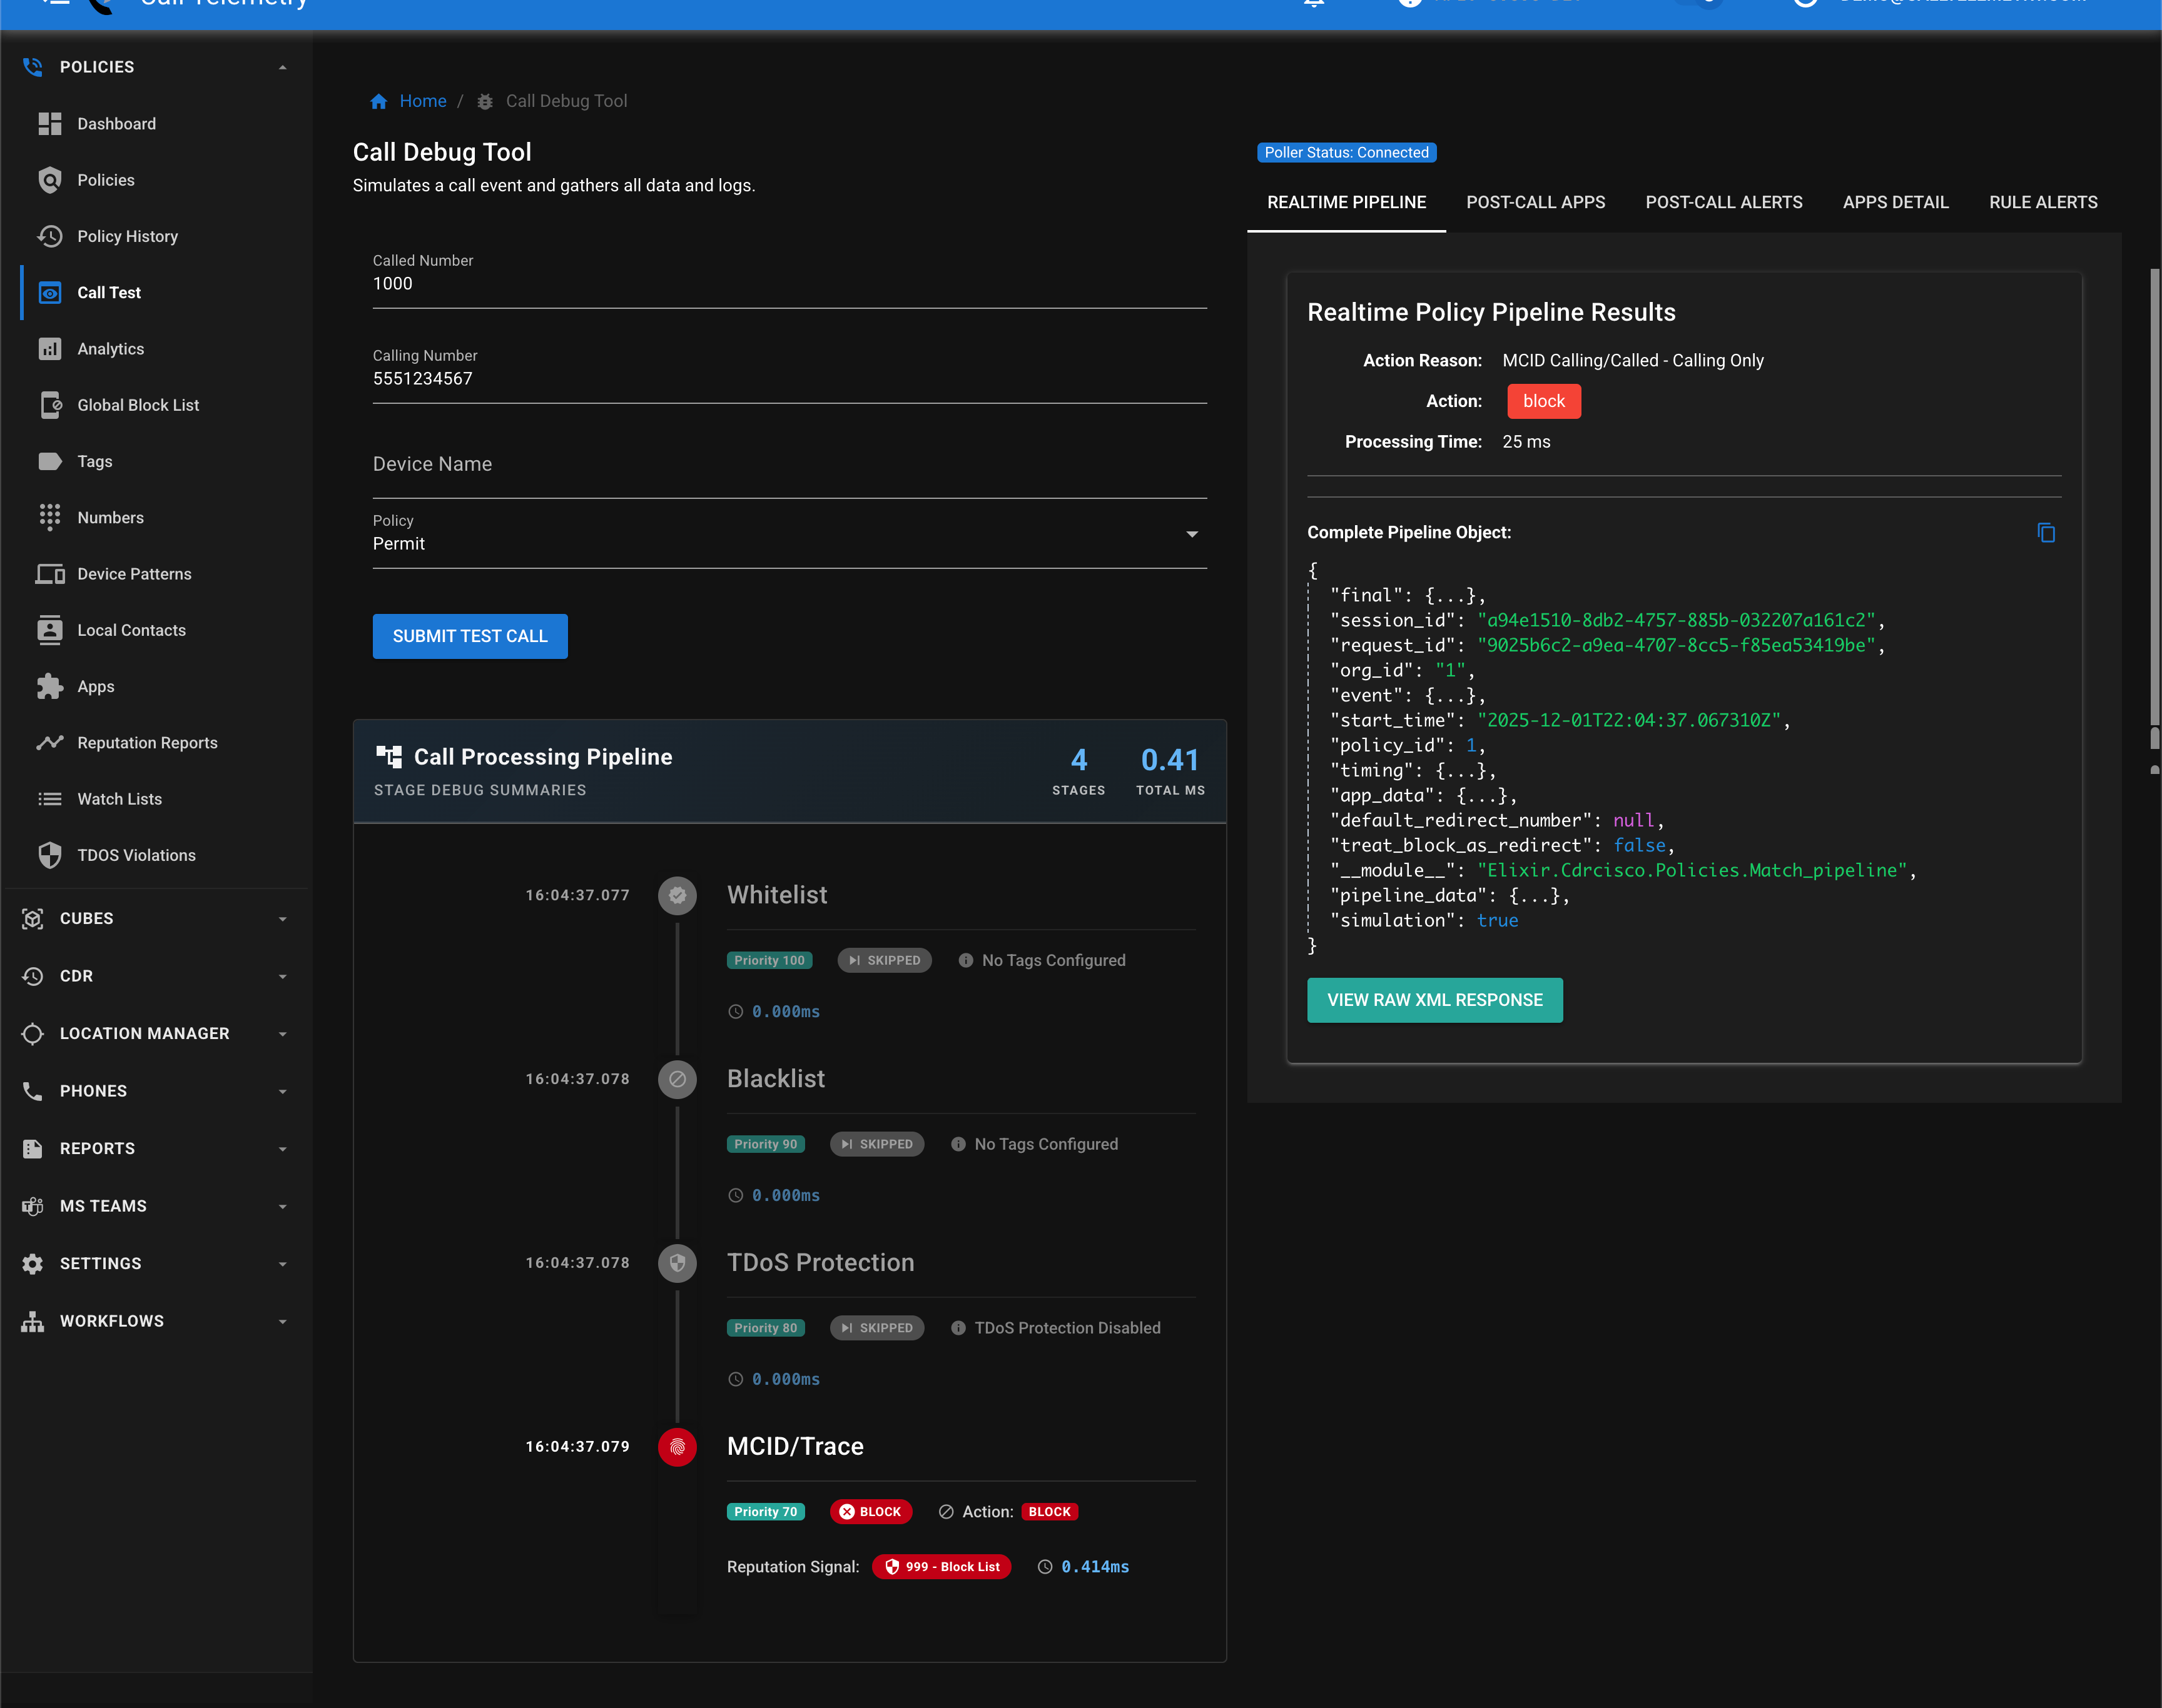Screen dimensions: 2162x1708
Task: Expand the WORKFLOWS sidebar section
Action: tap(155, 1321)
